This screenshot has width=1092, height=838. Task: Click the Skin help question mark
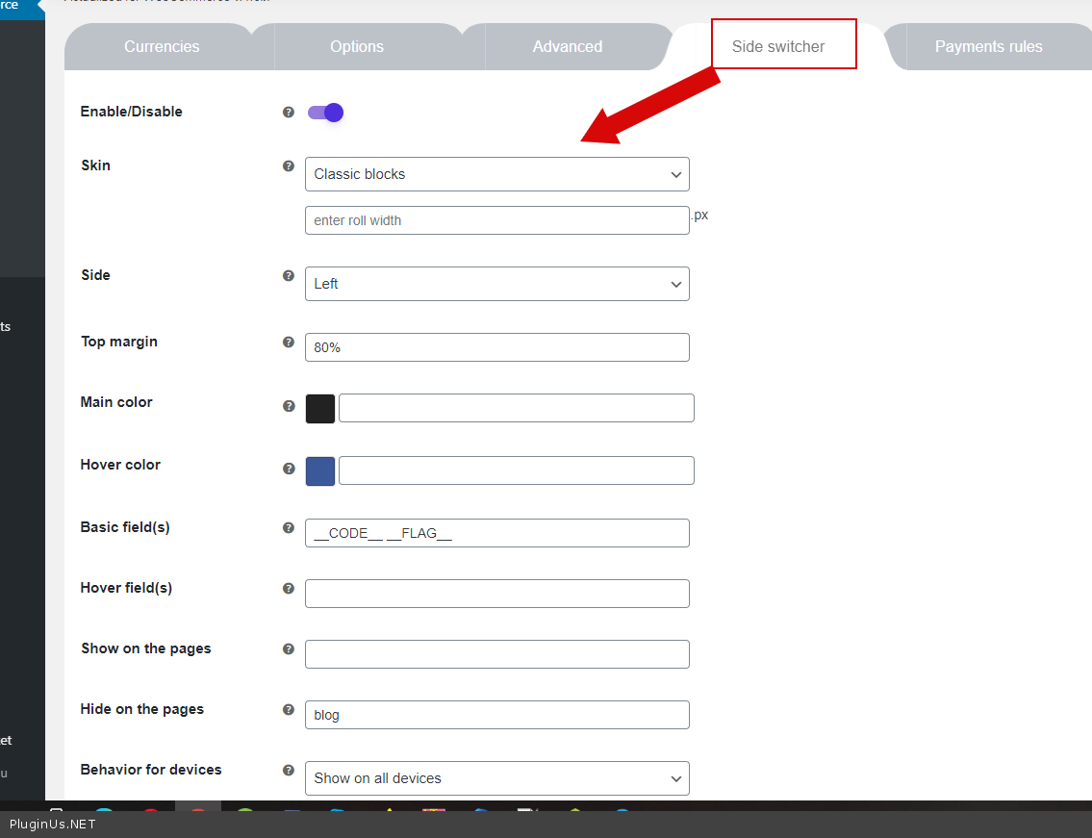(x=288, y=166)
